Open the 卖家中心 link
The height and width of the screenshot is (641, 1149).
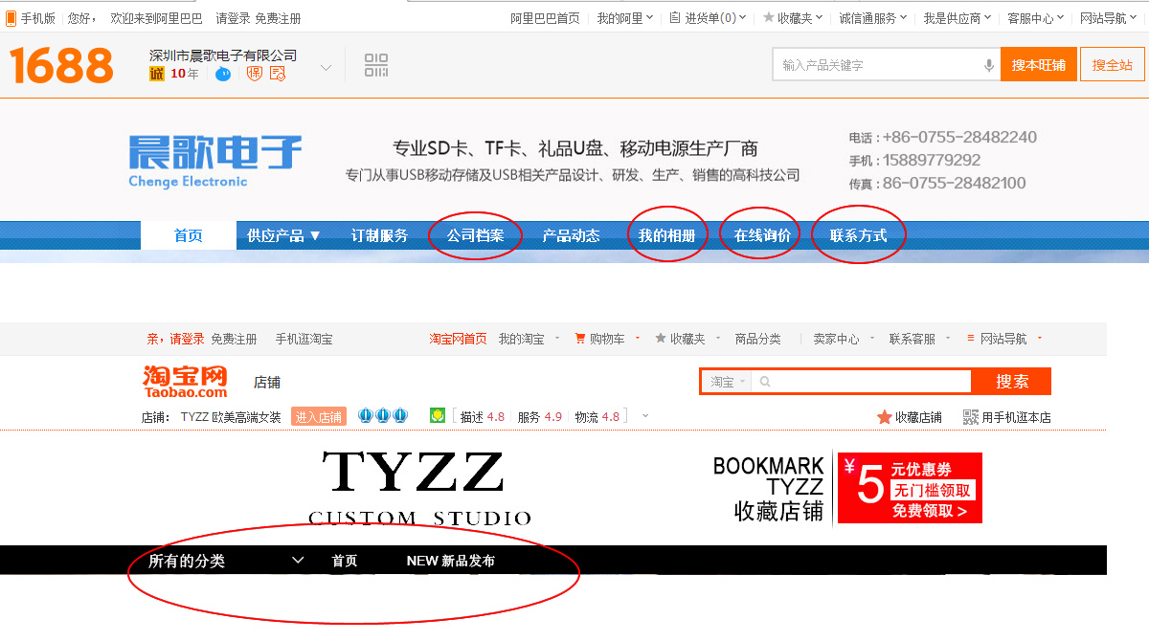pyautogui.click(x=836, y=339)
